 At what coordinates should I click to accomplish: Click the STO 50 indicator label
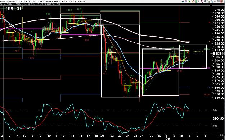[x=219, y=118]
